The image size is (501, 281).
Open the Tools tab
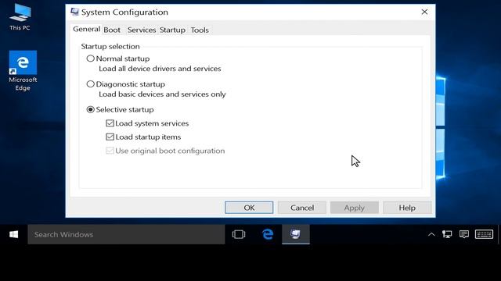(x=200, y=30)
